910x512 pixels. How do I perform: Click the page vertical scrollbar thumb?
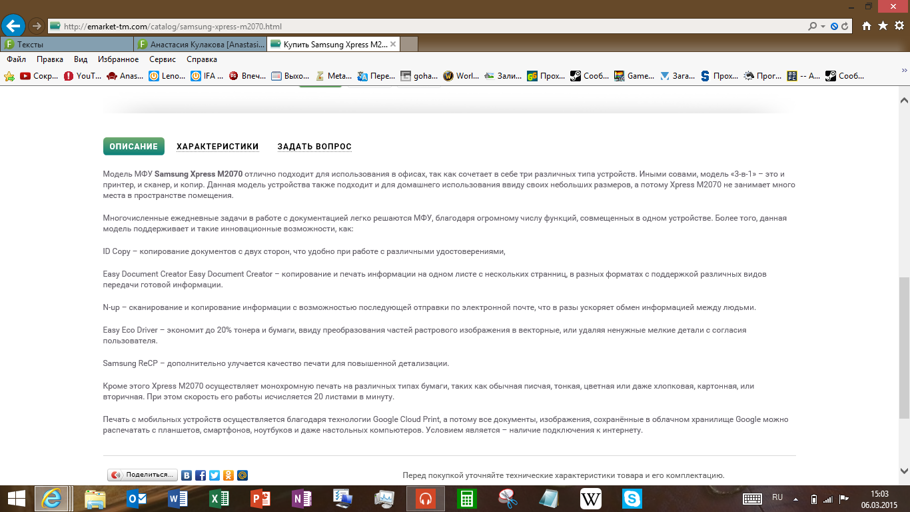pos(904,348)
